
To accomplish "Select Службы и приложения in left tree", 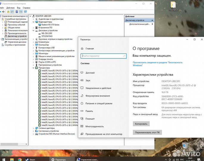I will click(x=15, y=45).
